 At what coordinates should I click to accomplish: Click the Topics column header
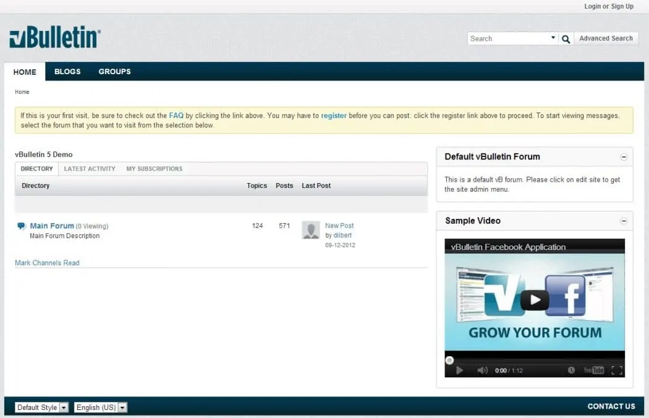click(257, 186)
